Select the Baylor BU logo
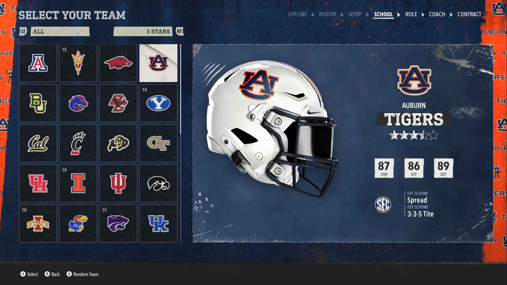507x285 pixels. (38, 103)
